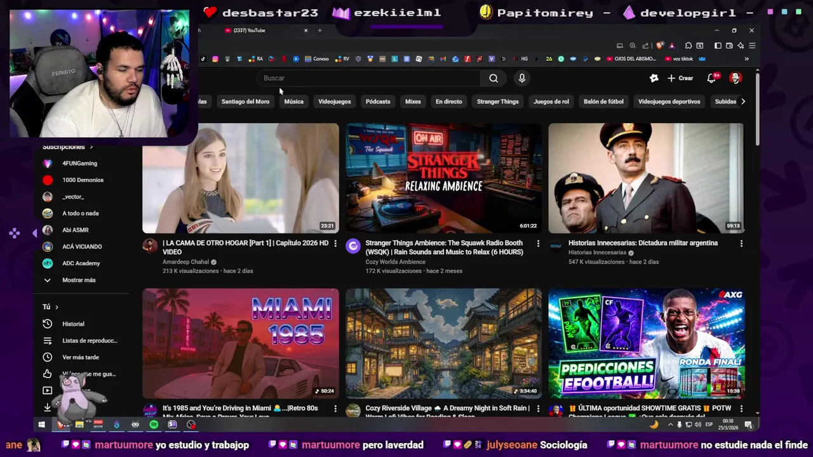Select the Música filter chip
This screenshot has width=813, height=457.
[293, 102]
